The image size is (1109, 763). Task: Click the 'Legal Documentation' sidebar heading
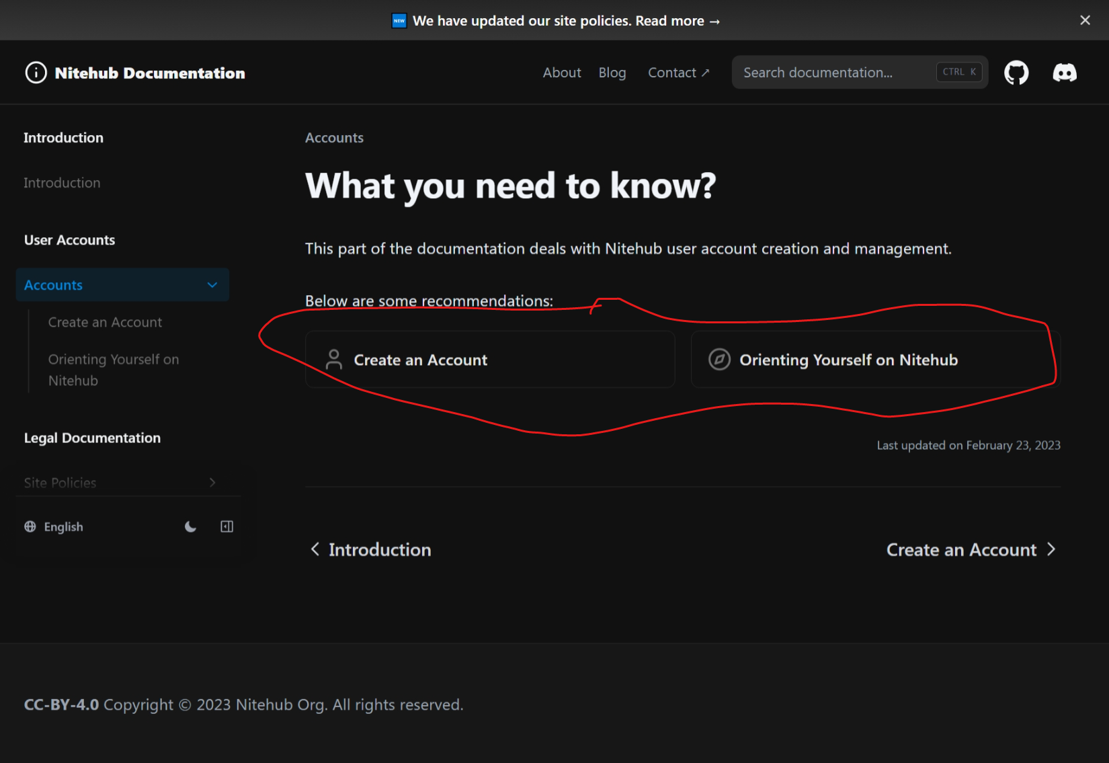pos(93,438)
